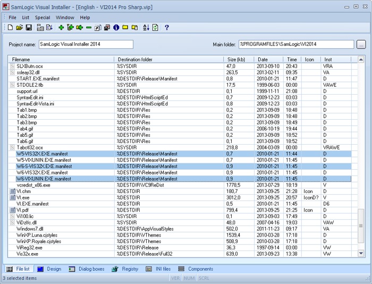Open the Window menu
372x284 pixels.
pos(65,18)
